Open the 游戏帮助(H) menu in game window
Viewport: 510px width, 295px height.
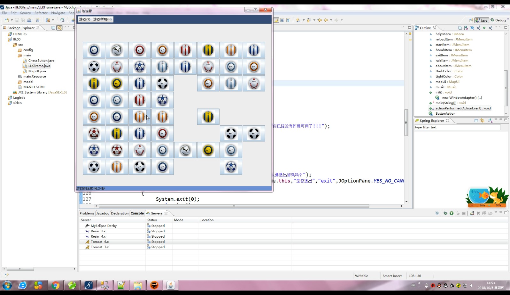(102, 19)
